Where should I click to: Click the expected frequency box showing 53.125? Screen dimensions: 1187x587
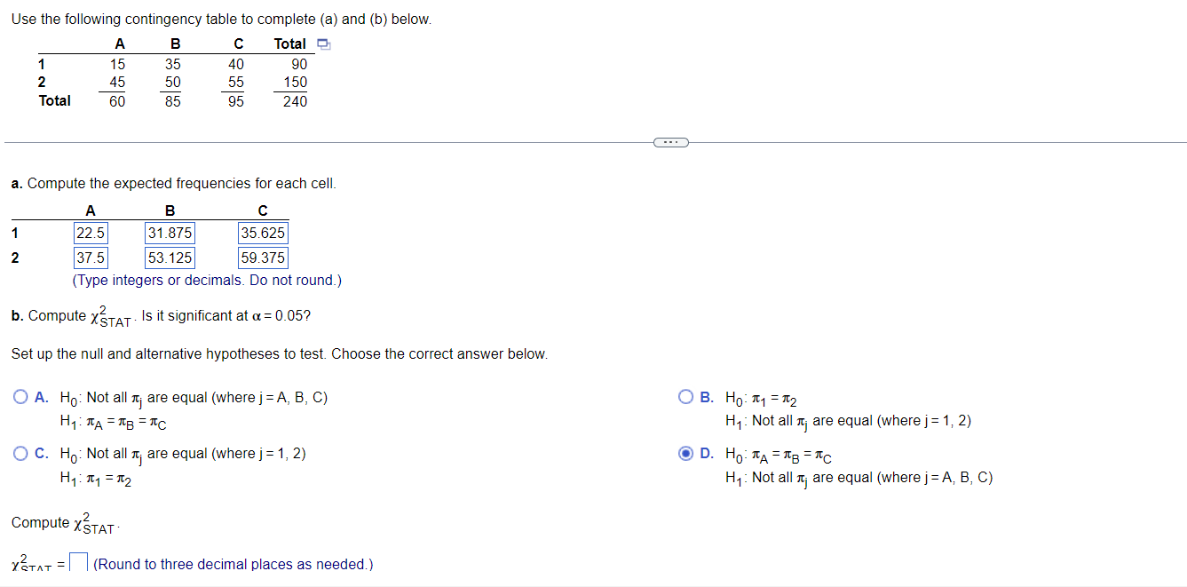168,257
